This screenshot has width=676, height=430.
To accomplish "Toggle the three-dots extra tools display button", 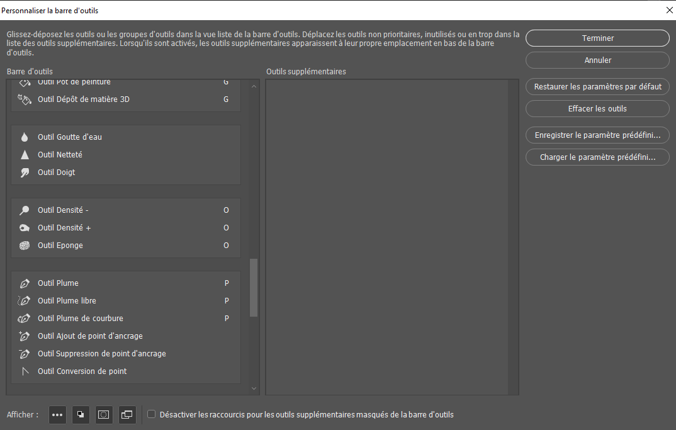I will [x=57, y=415].
